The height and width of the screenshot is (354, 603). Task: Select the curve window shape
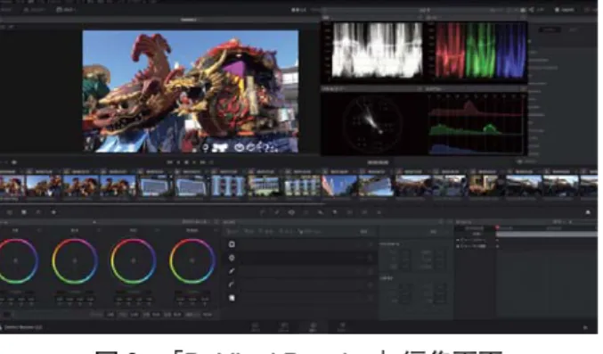(232, 284)
